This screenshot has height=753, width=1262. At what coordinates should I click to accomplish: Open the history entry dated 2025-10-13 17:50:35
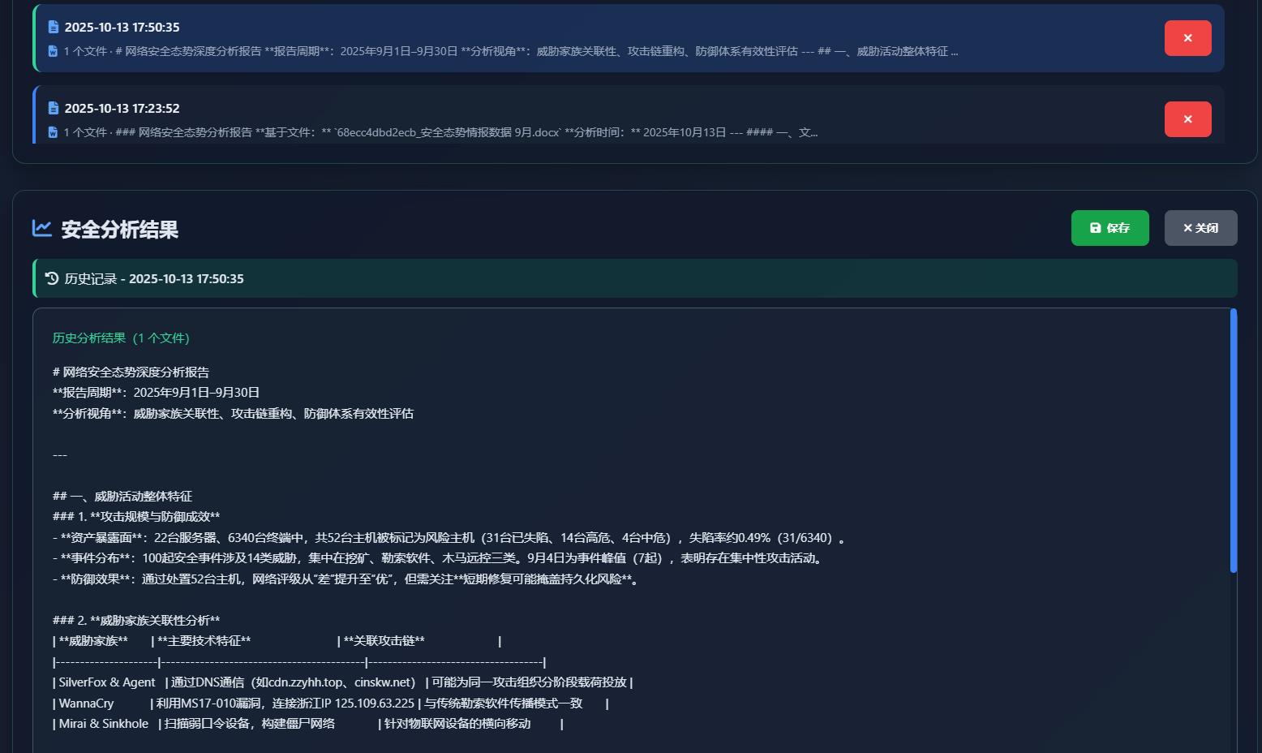[x=122, y=28]
